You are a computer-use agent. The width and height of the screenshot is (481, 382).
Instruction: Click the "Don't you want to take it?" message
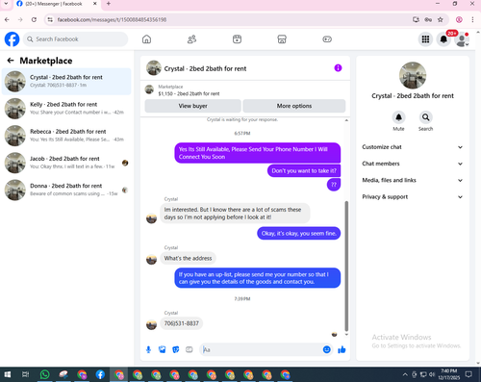coord(304,170)
